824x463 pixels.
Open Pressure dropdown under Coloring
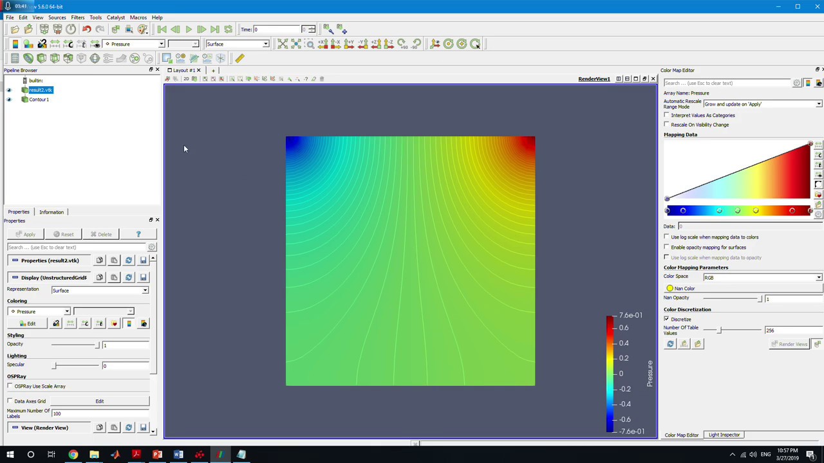pos(39,311)
